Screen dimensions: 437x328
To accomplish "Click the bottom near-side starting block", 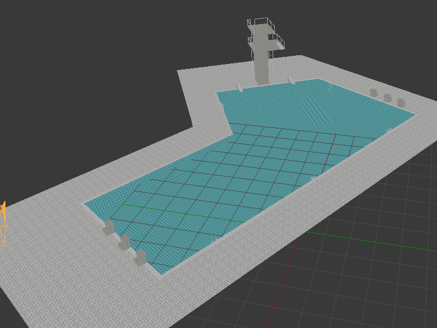I will pos(140,257).
